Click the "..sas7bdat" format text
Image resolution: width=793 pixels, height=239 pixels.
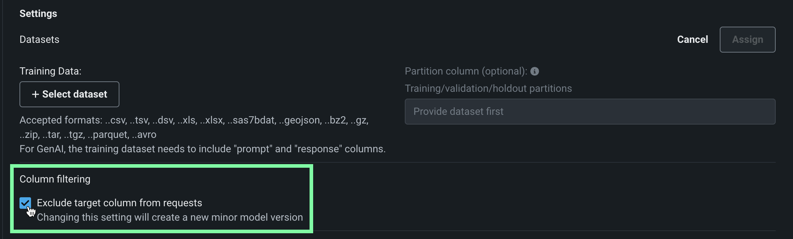point(251,120)
